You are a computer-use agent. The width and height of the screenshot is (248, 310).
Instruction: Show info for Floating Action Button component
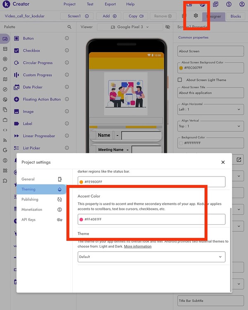[x=67, y=99]
